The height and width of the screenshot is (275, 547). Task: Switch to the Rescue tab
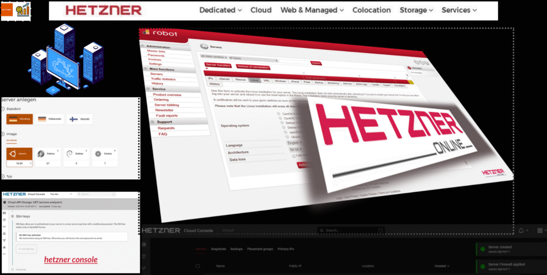pos(240,80)
